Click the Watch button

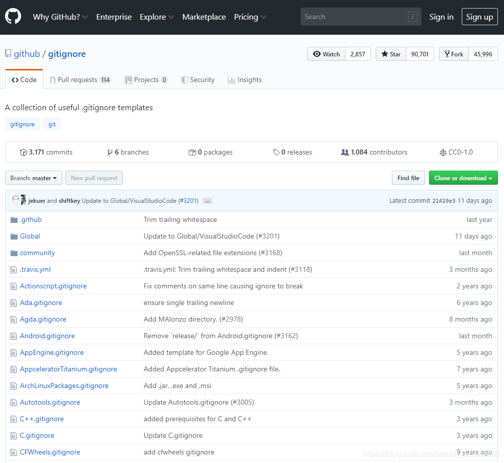[326, 54]
